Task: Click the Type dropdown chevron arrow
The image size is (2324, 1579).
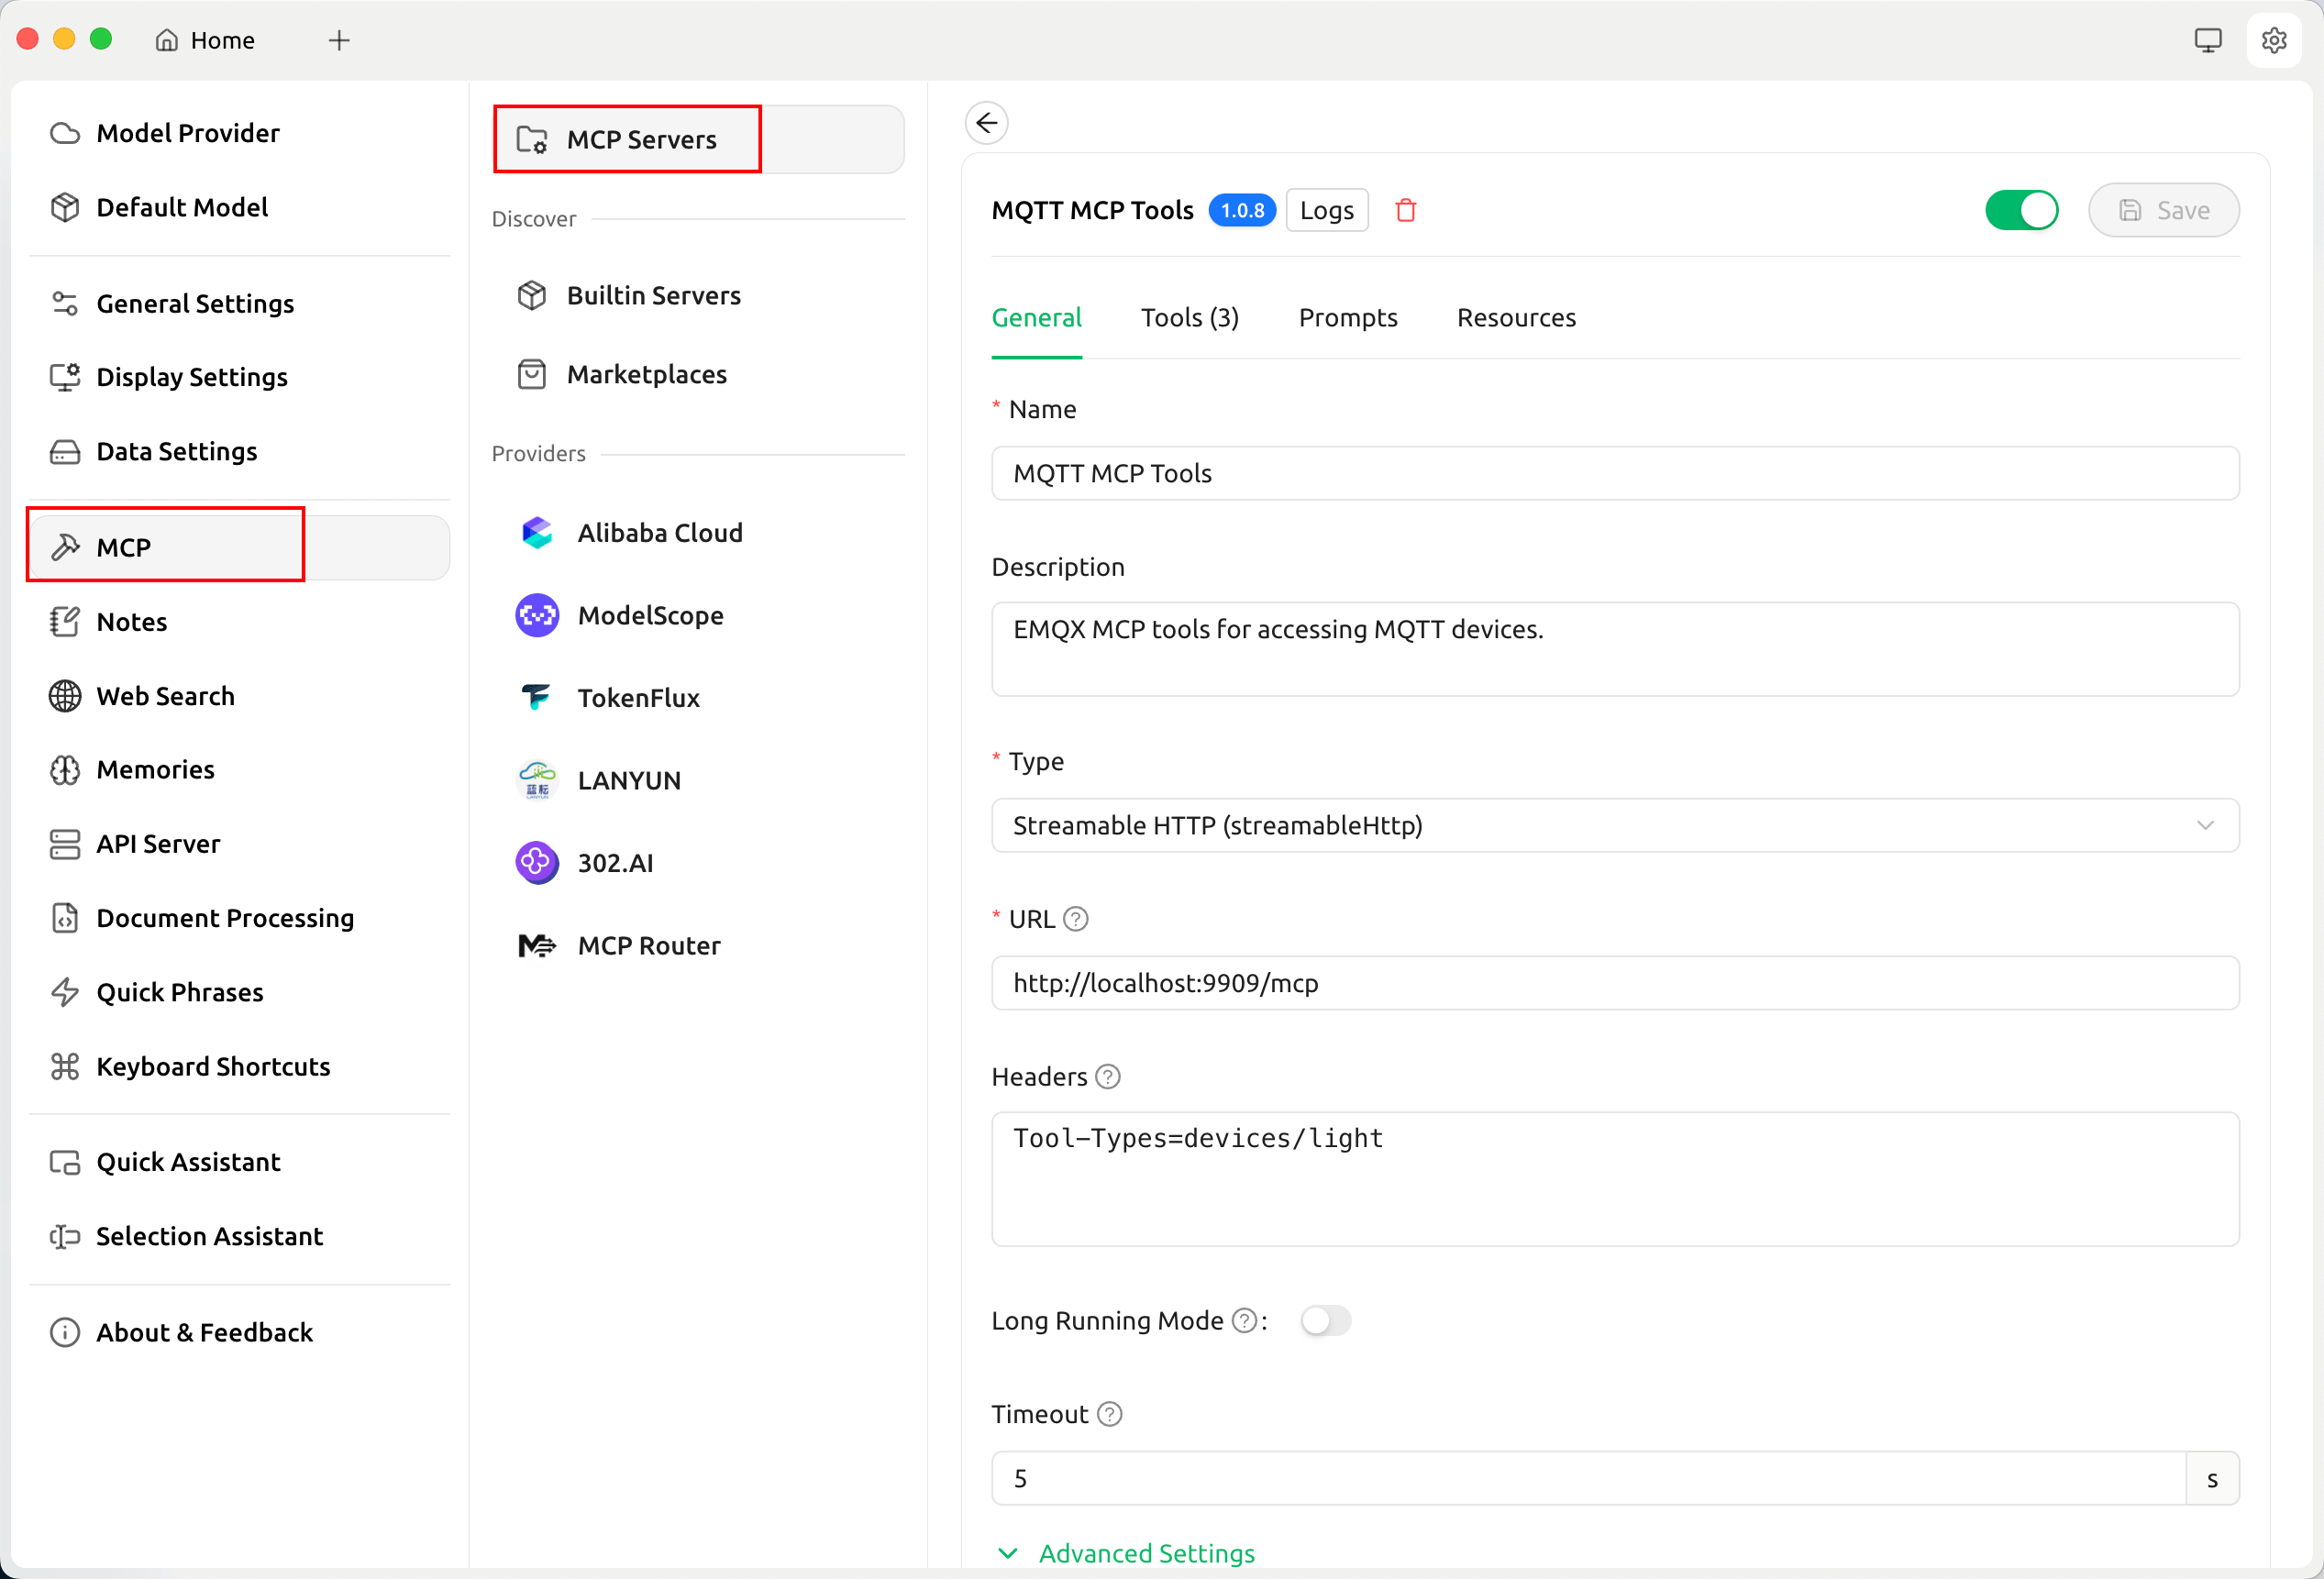Action: 2205,825
